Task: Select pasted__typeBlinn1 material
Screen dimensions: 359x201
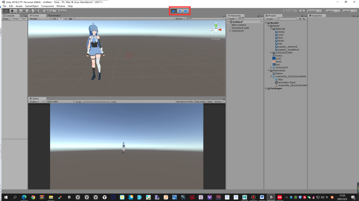Action: tap(287, 50)
